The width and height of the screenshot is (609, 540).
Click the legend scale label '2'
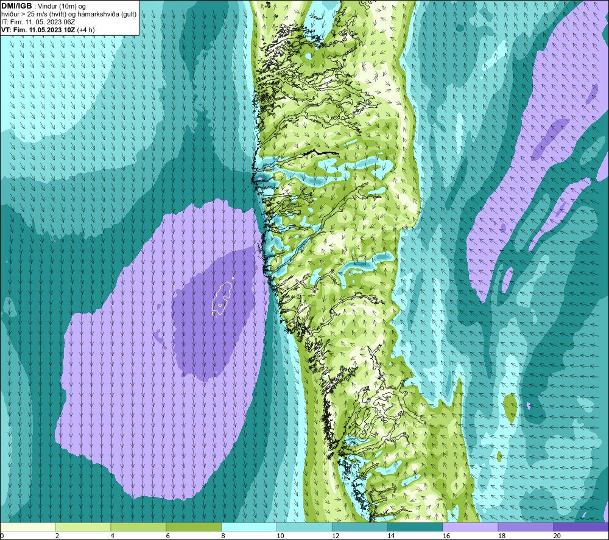(x=57, y=536)
